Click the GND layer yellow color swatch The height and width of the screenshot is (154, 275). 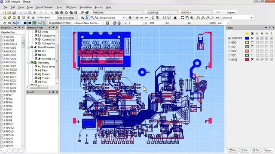(247, 42)
